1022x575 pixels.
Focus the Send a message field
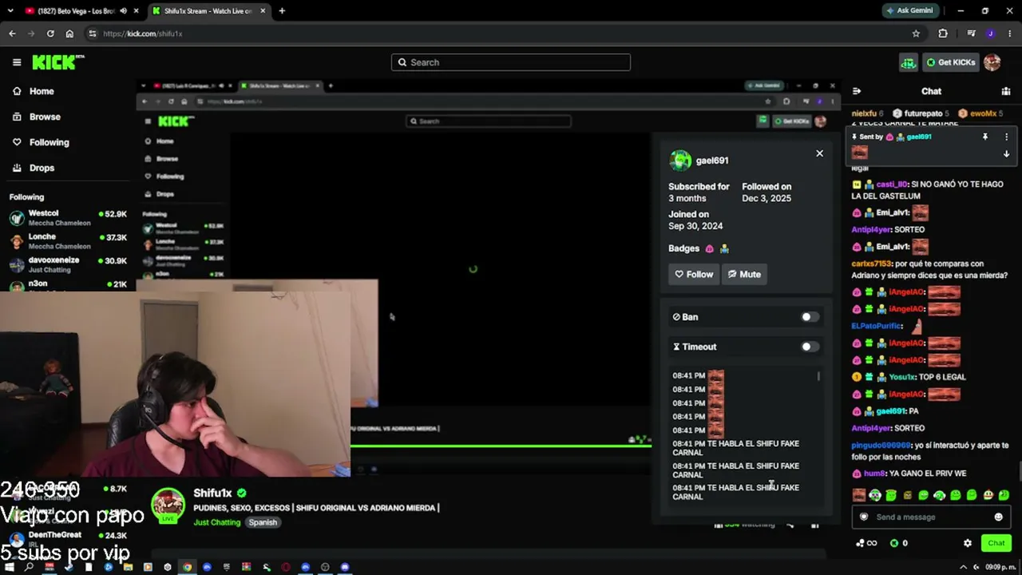pyautogui.click(x=931, y=517)
